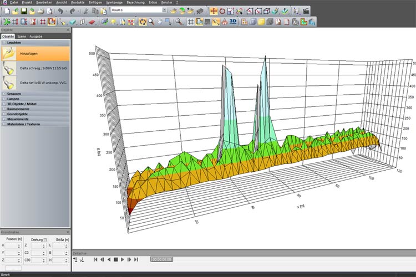Select the magnifier zoom tool

(x=151, y=22)
